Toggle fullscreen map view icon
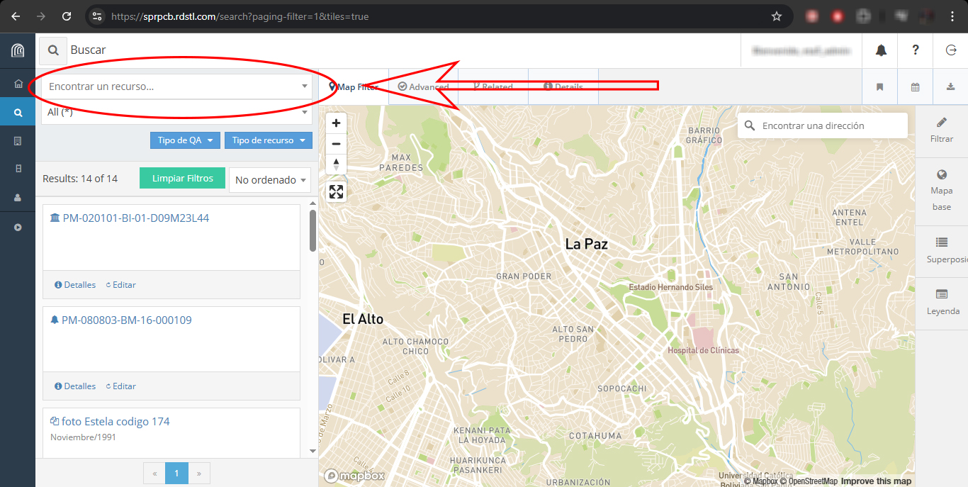 click(x=336, y=191)
